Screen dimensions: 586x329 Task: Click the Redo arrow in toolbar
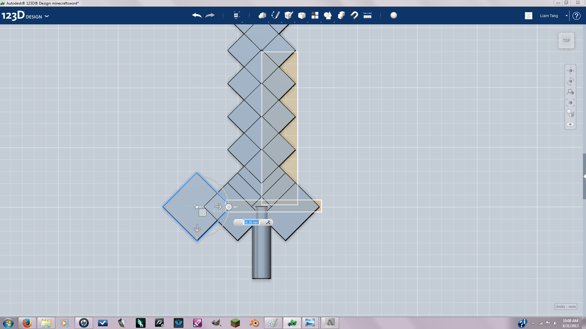click(x=210, y=16)
